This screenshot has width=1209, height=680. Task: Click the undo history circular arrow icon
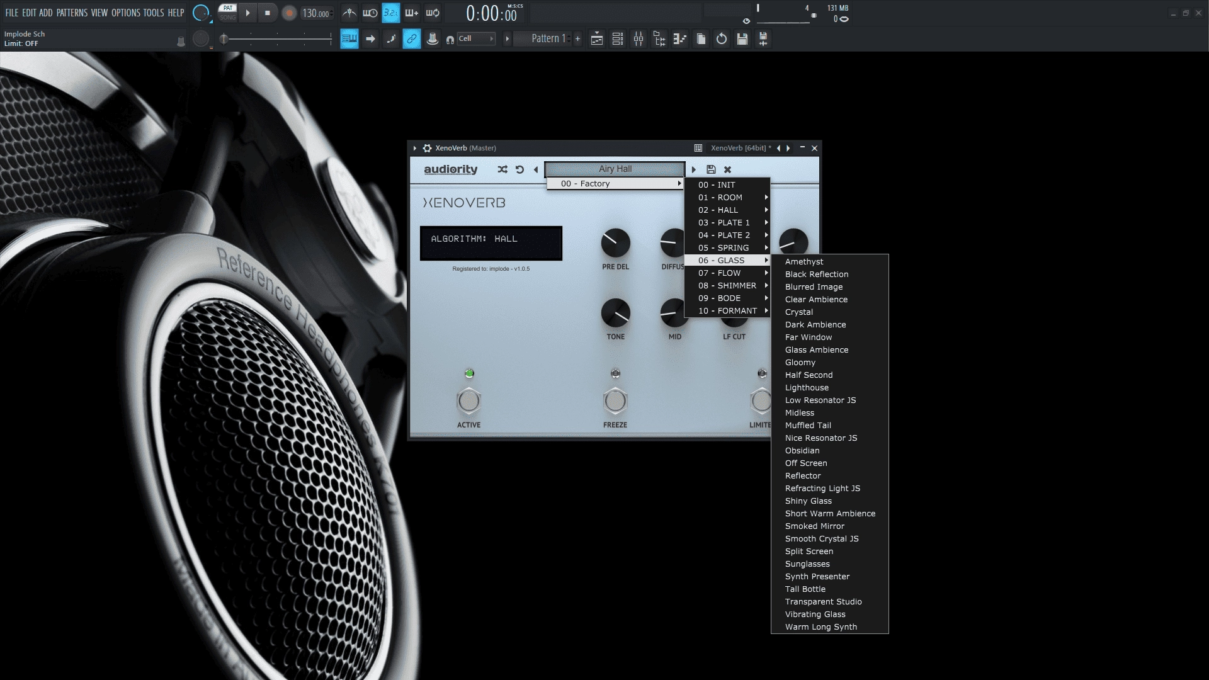722,39
